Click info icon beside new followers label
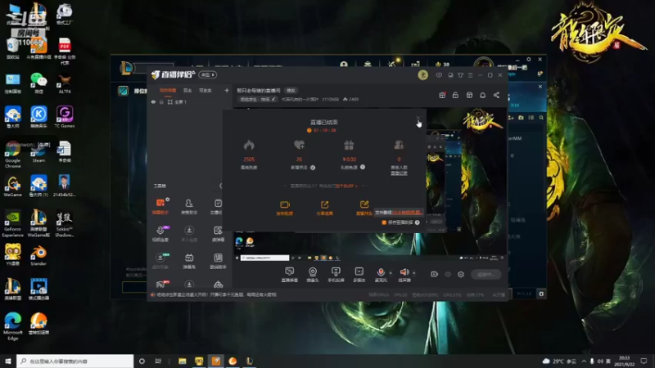 (x=313, y=168)
